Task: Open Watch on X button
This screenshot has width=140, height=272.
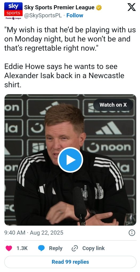Action: click(113, 105)
